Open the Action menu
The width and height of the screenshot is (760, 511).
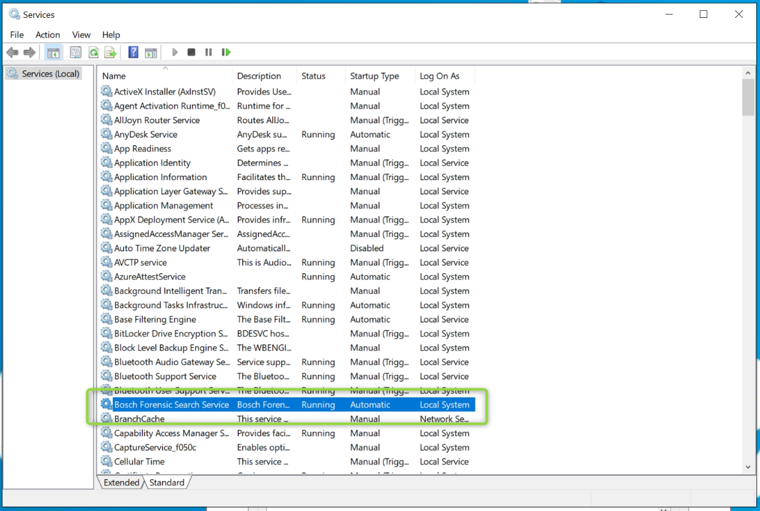pyautogui.click(x=48, y=34)
